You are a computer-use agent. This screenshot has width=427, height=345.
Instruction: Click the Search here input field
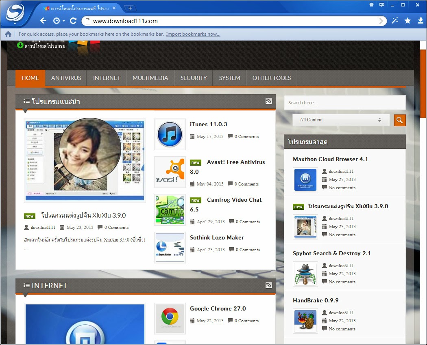tap(345, 103)
